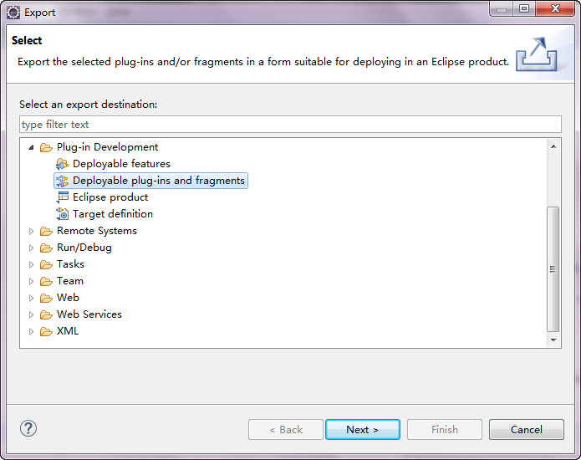Select the Web category label

[68, 298]
